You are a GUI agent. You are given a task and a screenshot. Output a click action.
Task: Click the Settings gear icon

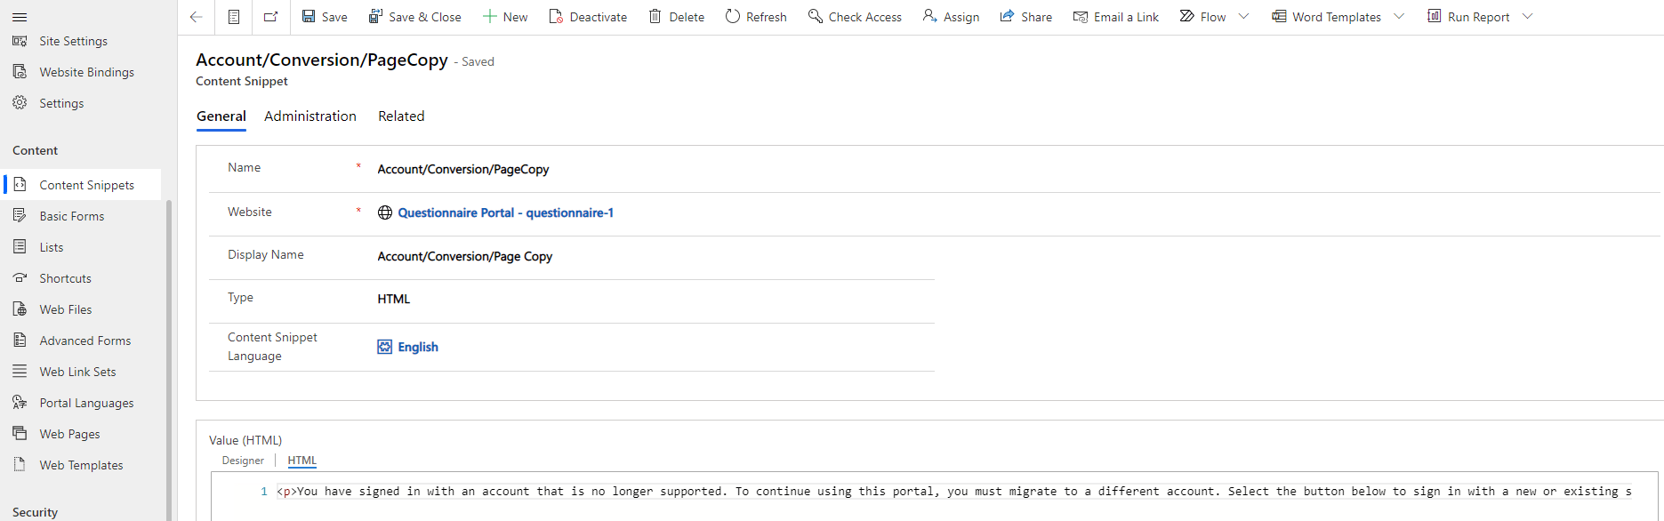[x=20, y=102]
